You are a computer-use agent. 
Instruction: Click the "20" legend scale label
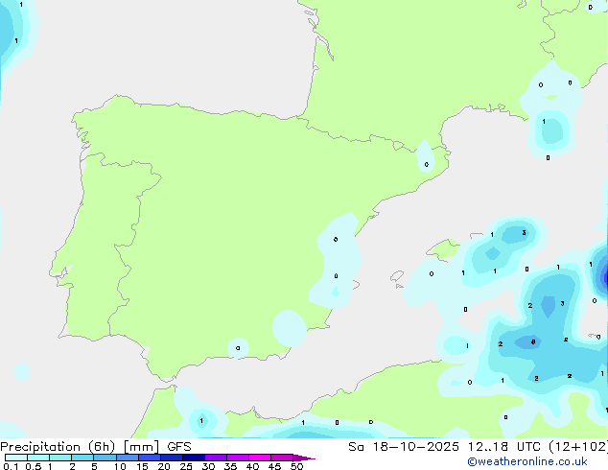click(x=164, y=466)
